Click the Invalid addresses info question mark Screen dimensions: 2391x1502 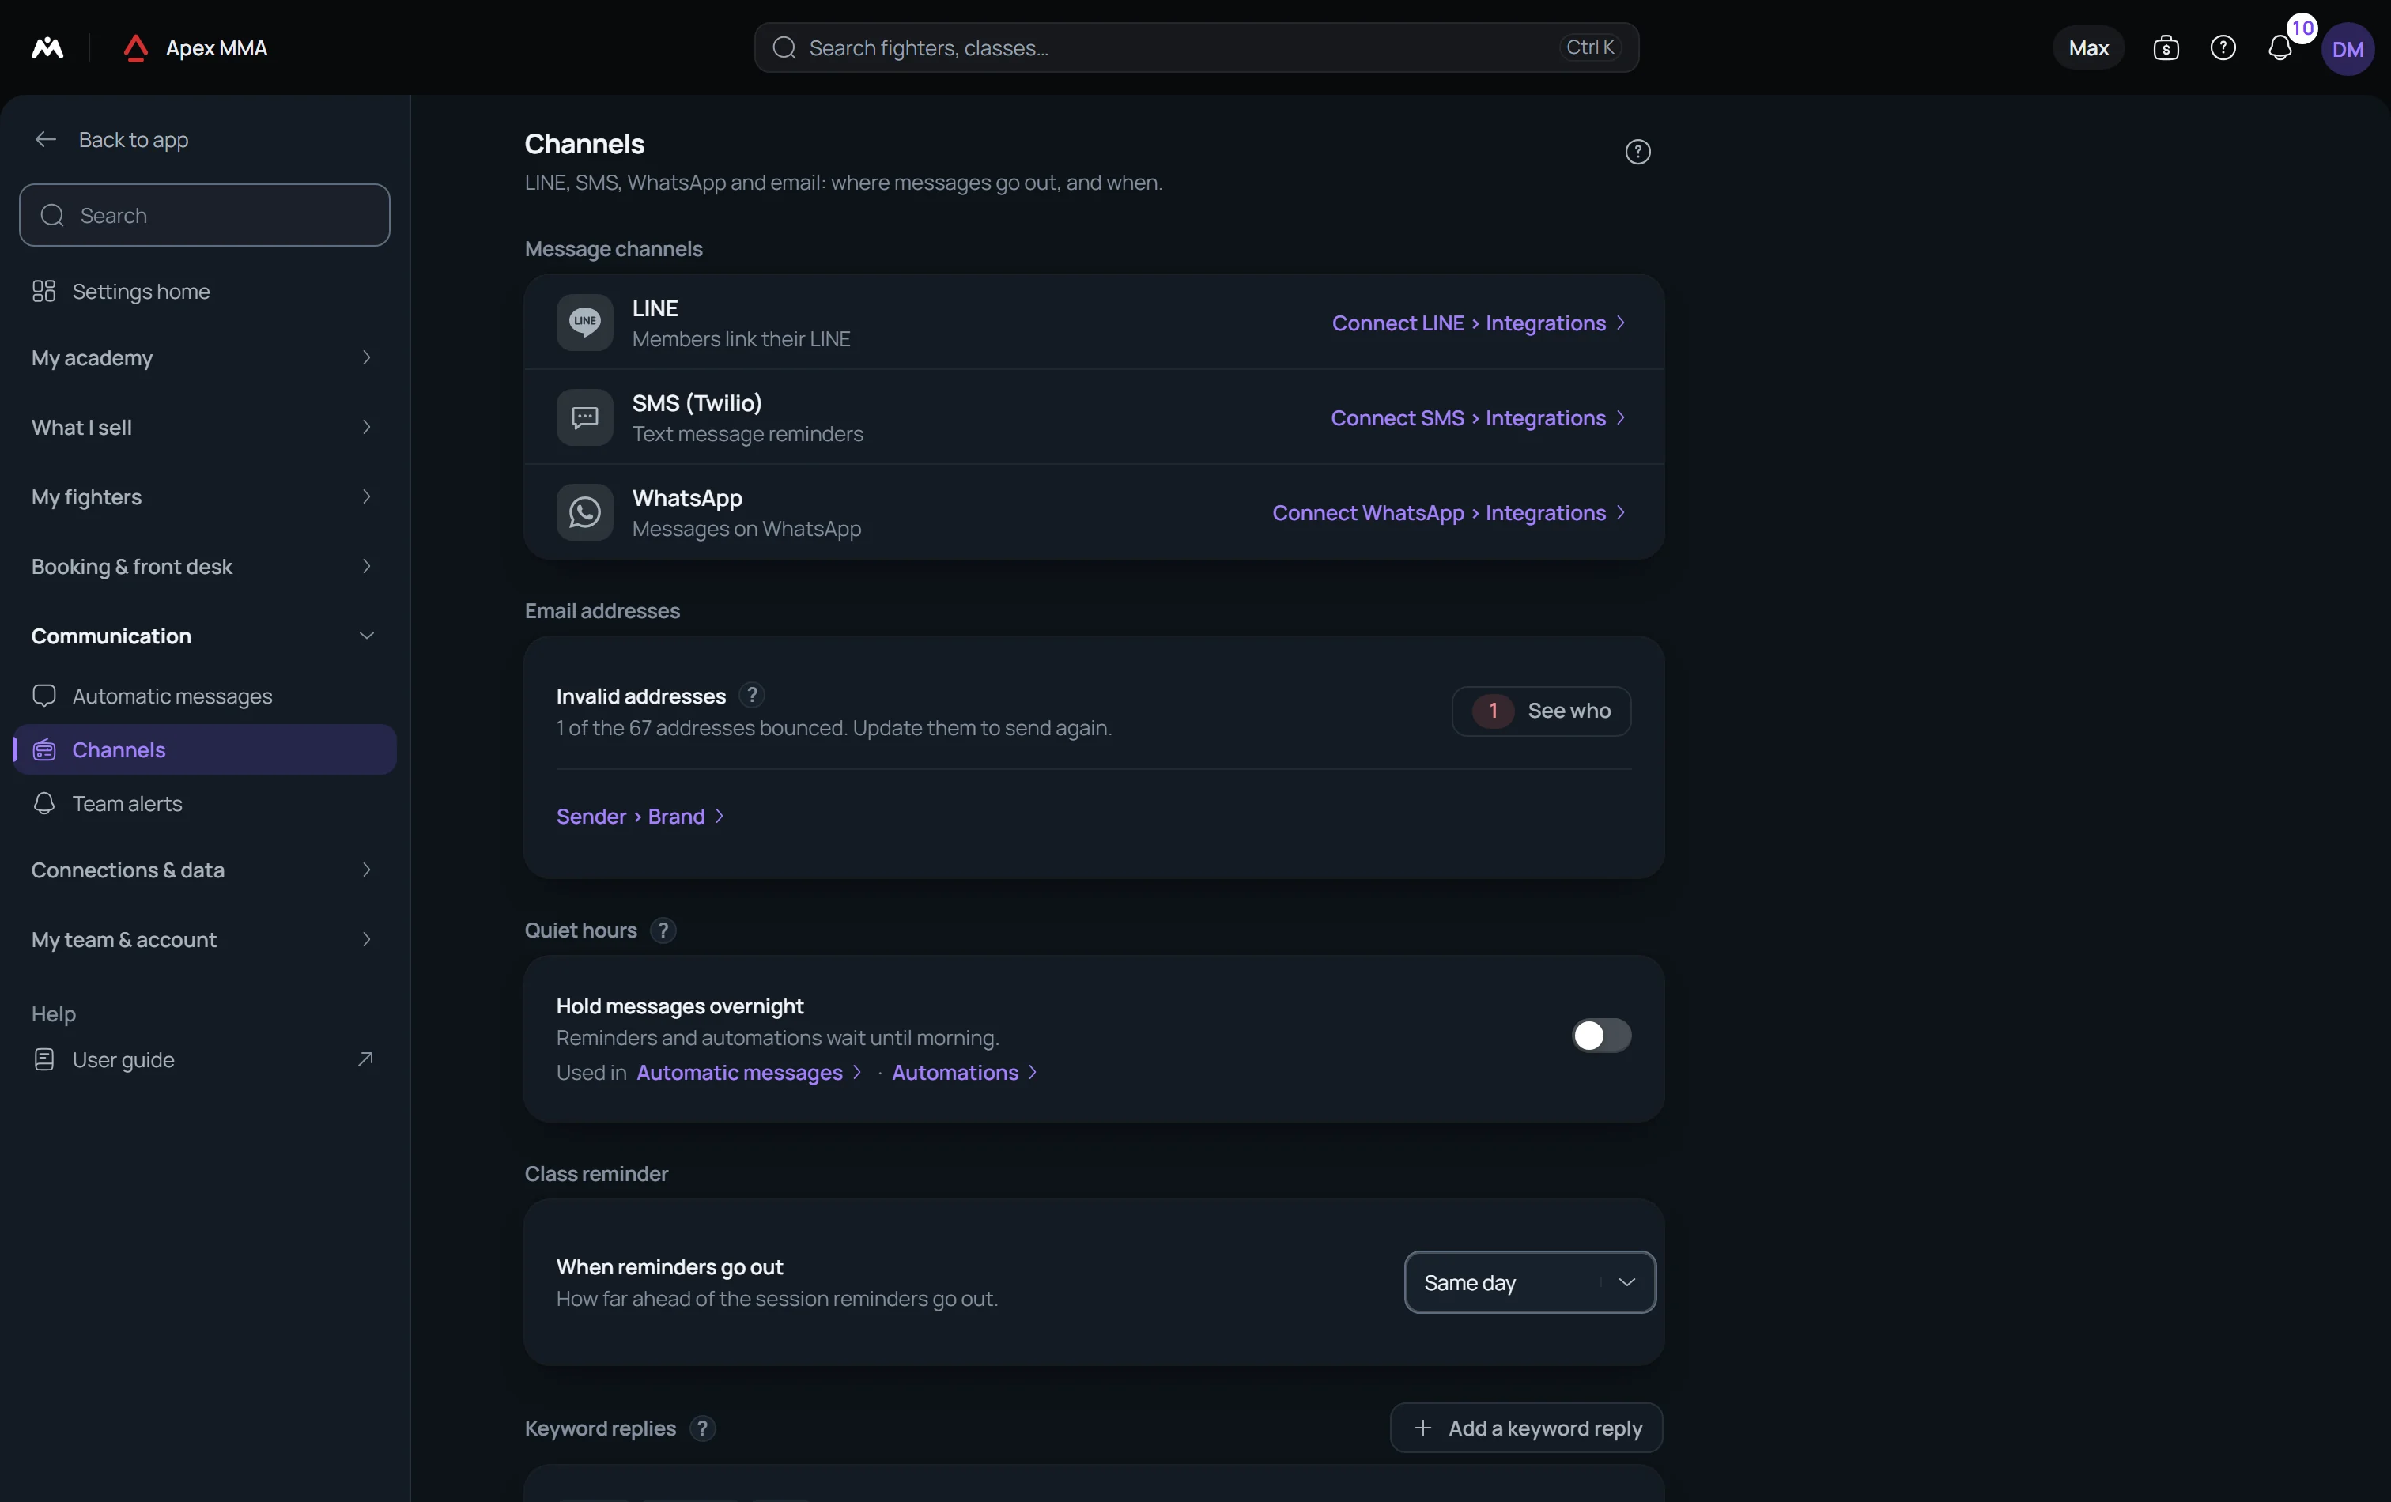click(x=752, y=695)
